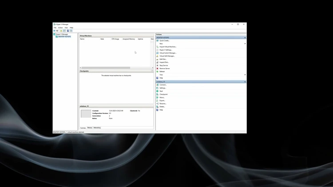The height and width of the screenshot is (187, 333).
Task: Toggle the Show/Hide Action Pane toolbar icon
Action: click(71, 31)
